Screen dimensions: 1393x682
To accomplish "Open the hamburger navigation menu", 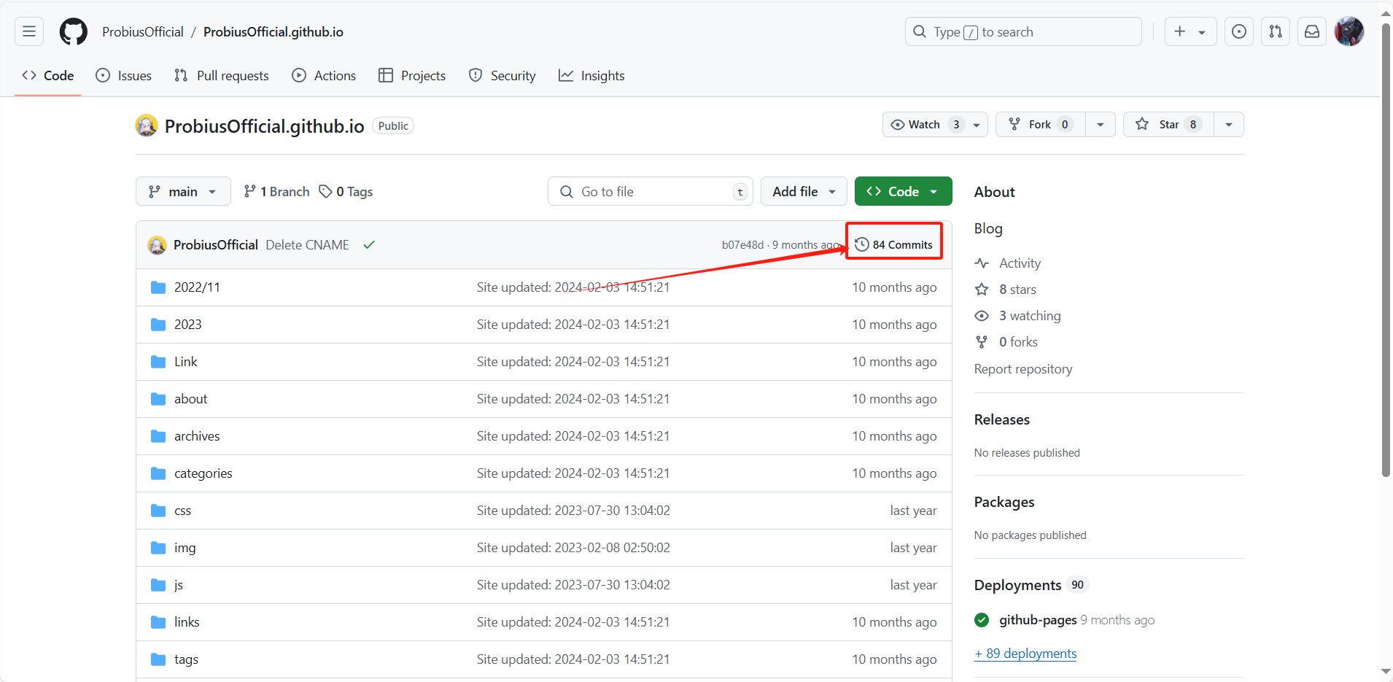I will (29, 31).
